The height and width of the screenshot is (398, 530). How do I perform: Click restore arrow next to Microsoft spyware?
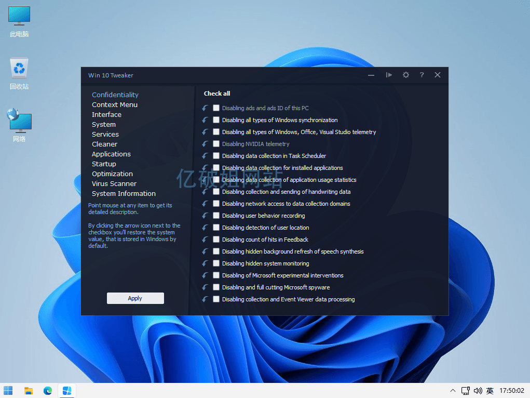205,287
